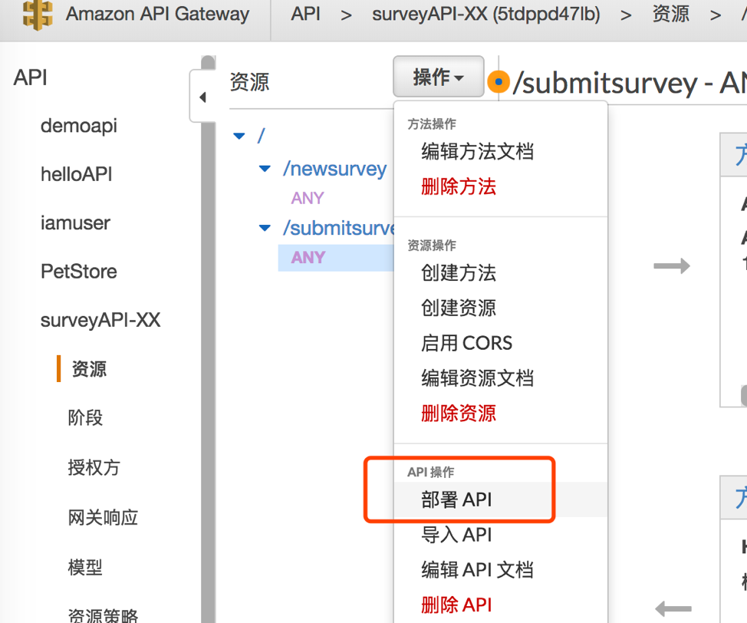Viewport: 747px width, 623px height.
Task: Open 阶段 under surveyAPI-XX
Action: click(x=85, y=417)
